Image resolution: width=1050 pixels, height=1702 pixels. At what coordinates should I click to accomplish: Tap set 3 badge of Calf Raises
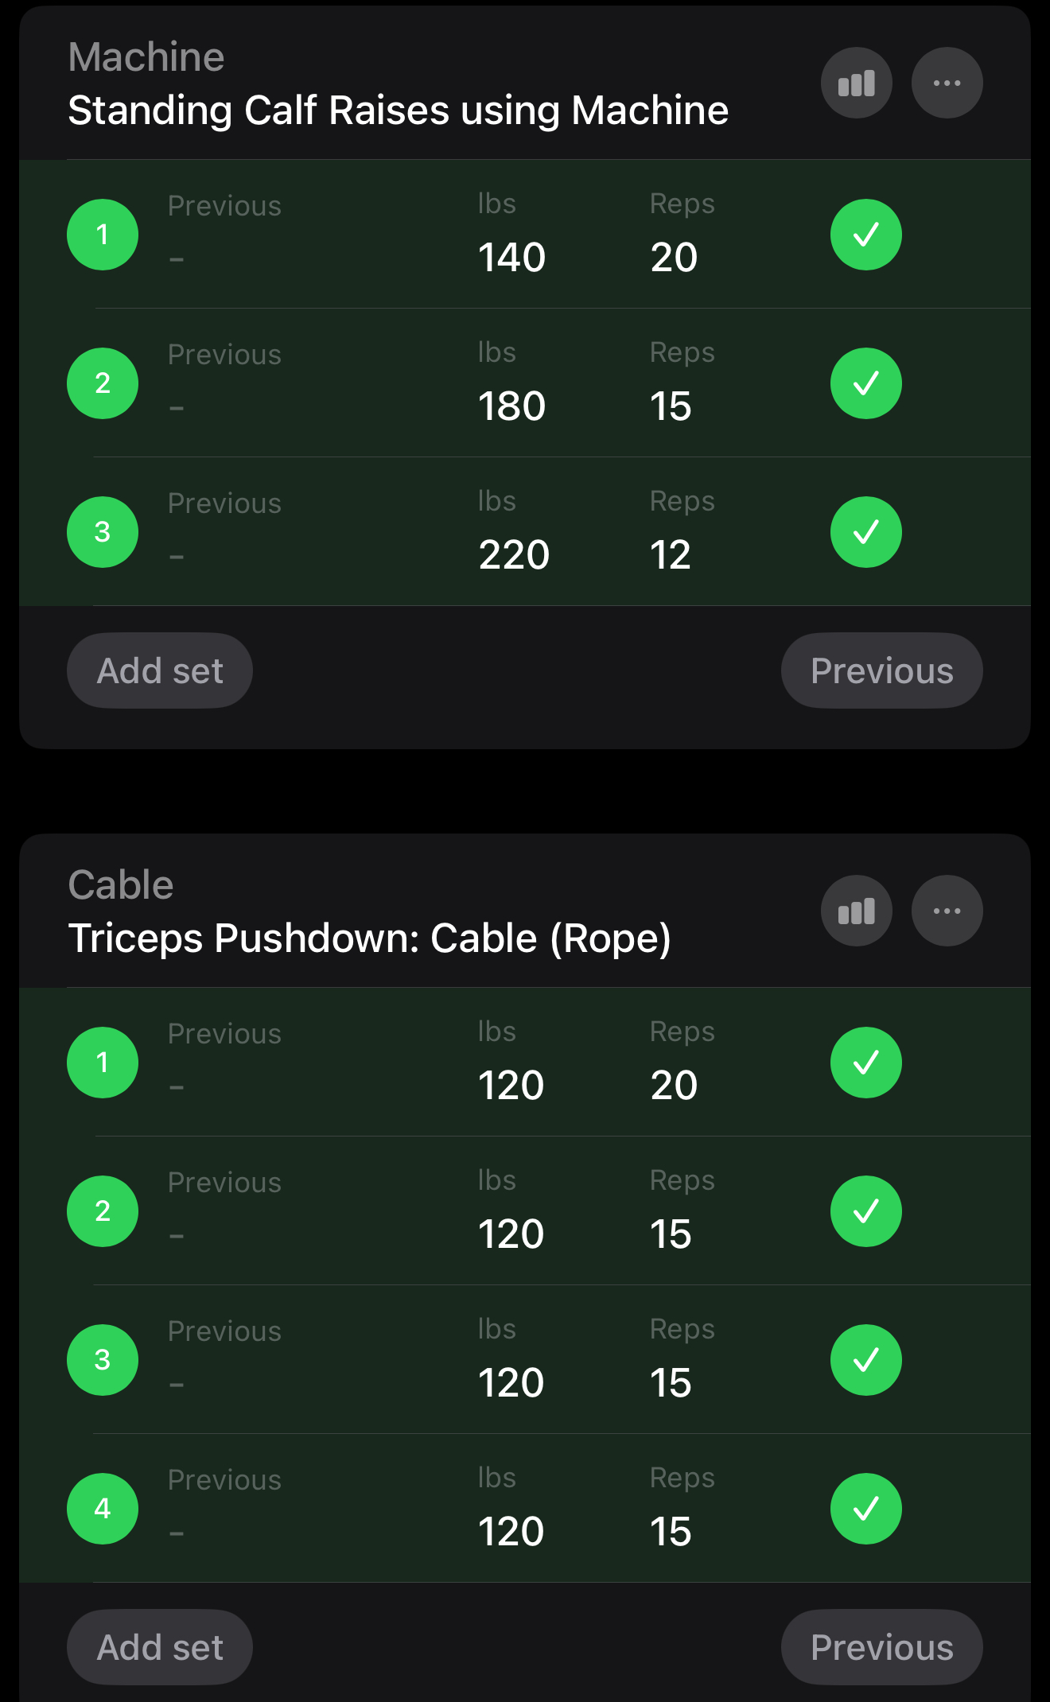[103, 532]
